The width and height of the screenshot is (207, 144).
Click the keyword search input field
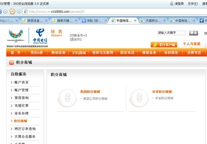tap(171, 33)
